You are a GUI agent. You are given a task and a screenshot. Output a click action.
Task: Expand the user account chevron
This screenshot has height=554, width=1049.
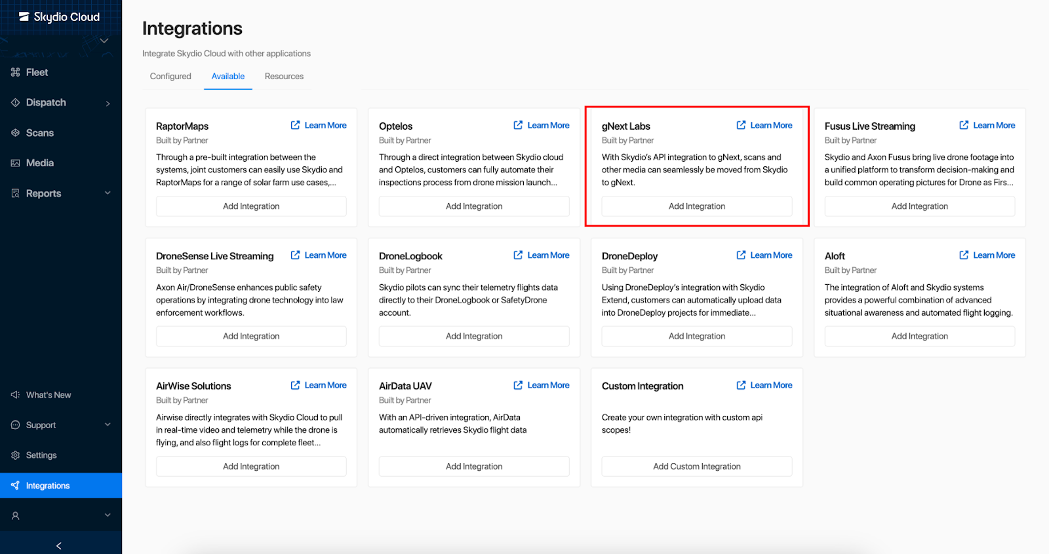coord(108,516)
